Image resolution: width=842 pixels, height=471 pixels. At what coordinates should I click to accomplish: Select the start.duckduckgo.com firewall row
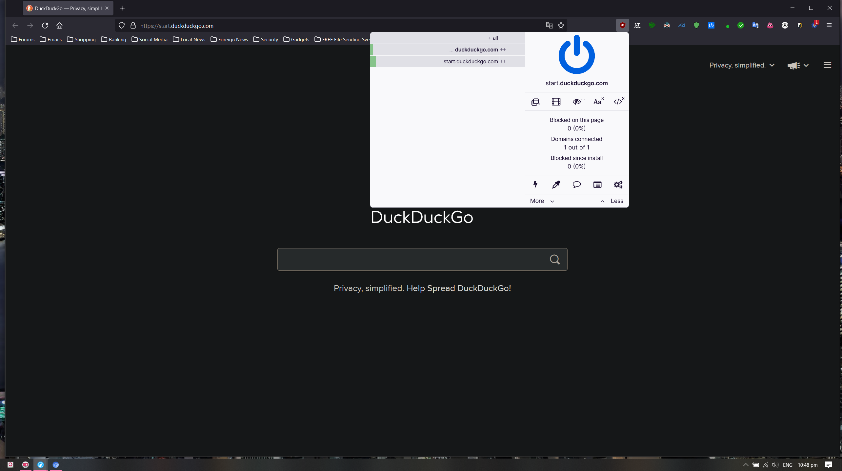point(470,61)
